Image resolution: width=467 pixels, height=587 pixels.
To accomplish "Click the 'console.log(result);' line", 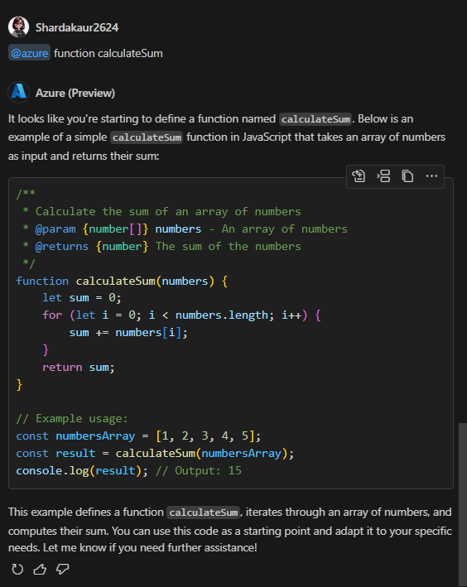I will [x=82, y=470].
